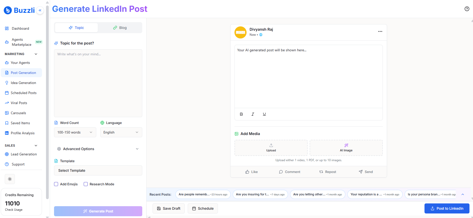The width and height of the screenshot is (473, 218).
Task: Click Post to LinkedIn button
Action: click(447, 208)
